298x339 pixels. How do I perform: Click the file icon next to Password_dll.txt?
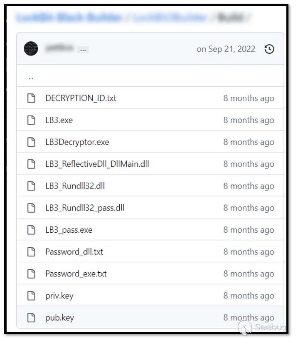(32, 251)
